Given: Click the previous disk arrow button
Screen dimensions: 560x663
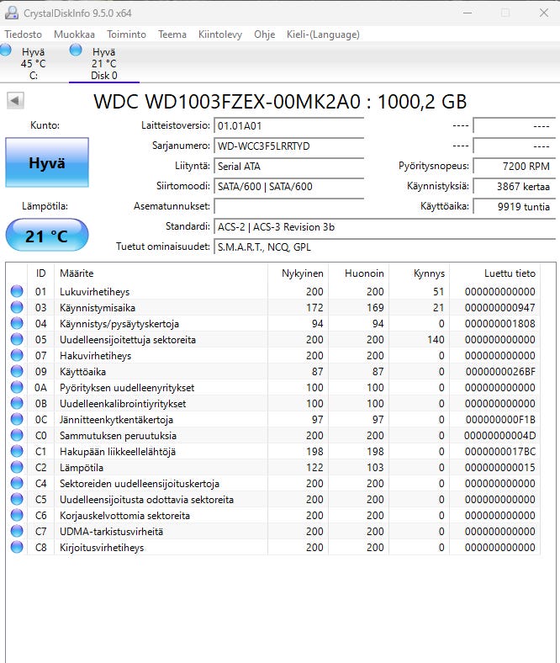Looking at the screenshot, I should (15, 101).
